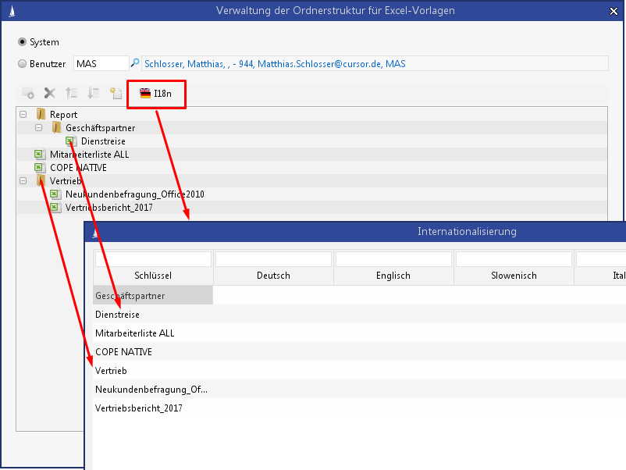
Task: Click the delete X toolbar icon
Action: coord(49,93)
